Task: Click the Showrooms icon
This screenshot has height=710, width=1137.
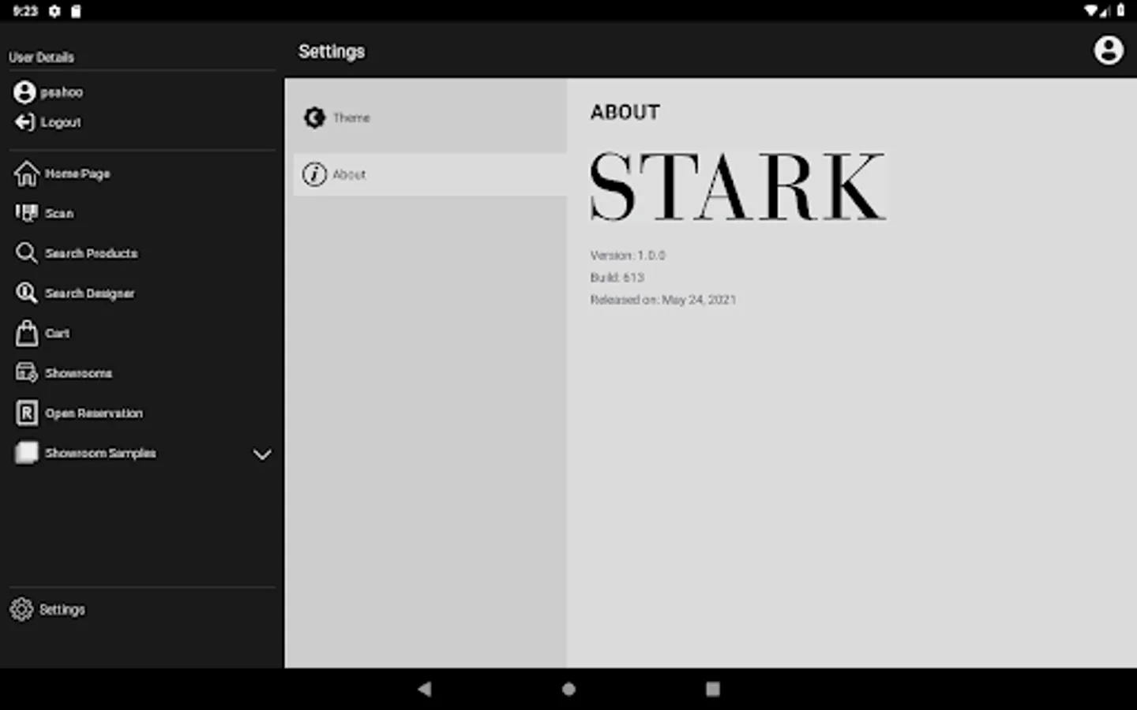Action: click(x=26, y=373)
